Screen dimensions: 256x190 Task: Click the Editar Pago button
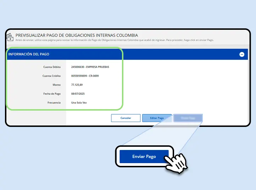pos(157,118)
